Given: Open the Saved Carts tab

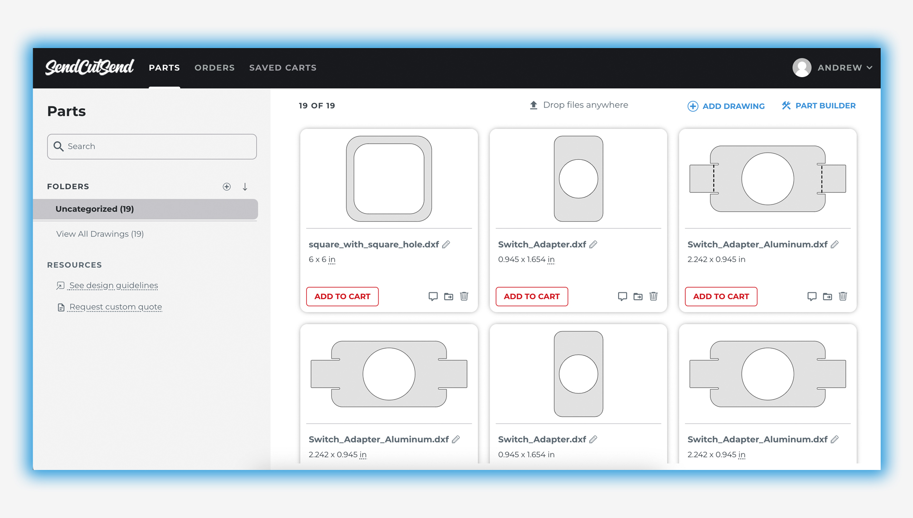Looking at the screenshot, I should point(282,68).
